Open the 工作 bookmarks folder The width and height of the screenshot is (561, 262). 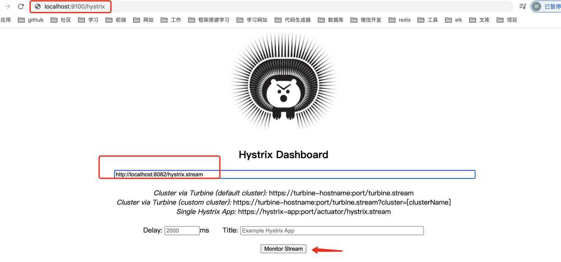coord(171,20)
